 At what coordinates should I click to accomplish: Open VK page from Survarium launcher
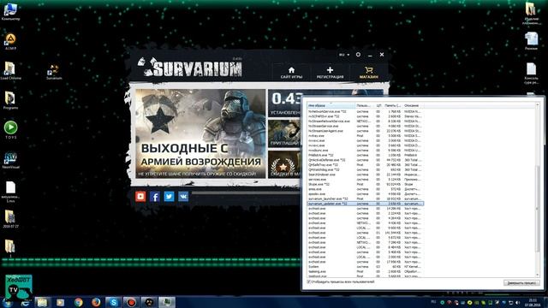pyautogui.click(x=183, y=196)
